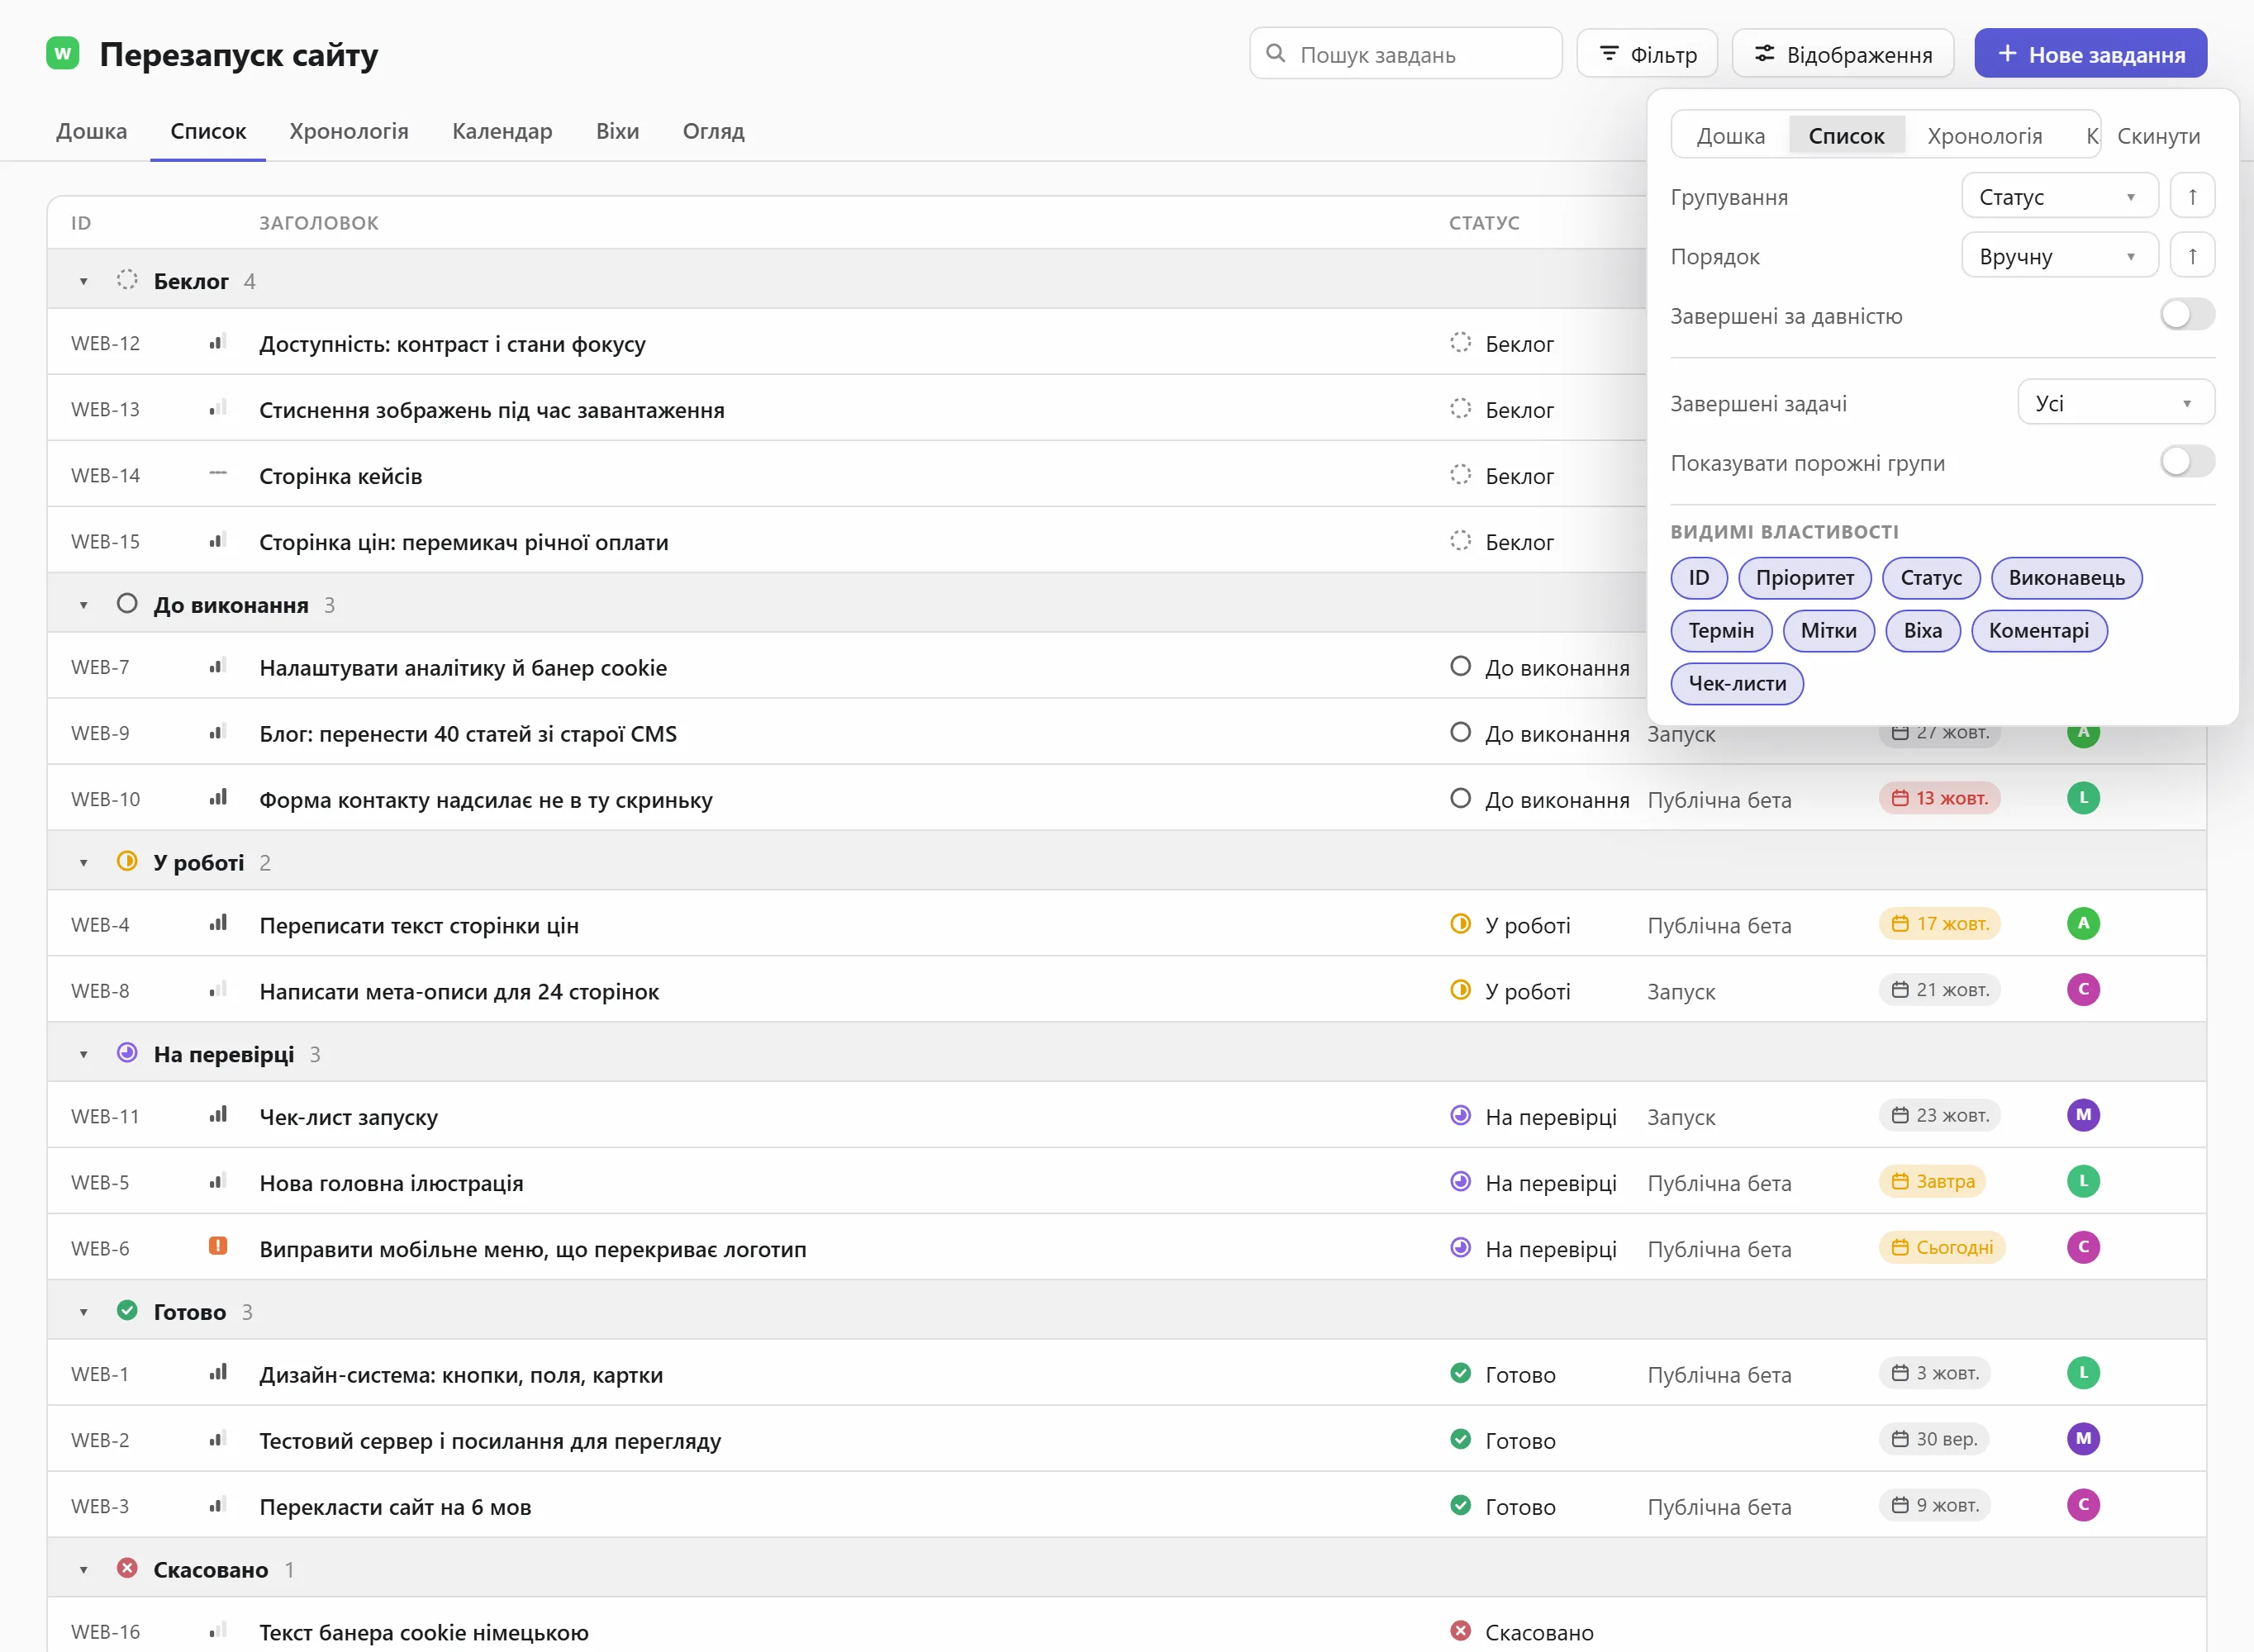Viewport: 2254px width, 1652px height.
Task: Collapse the Готово group
Action: [84, 1312]
